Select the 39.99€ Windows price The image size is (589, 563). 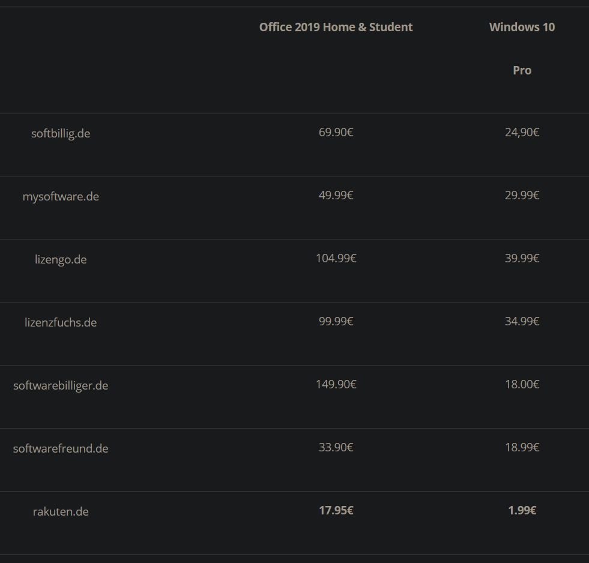point(522,258)
